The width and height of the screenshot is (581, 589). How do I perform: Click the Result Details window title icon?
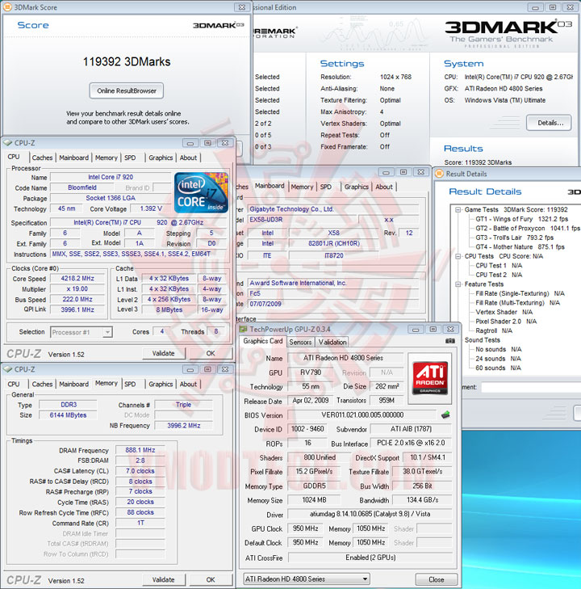pos(439,174)
